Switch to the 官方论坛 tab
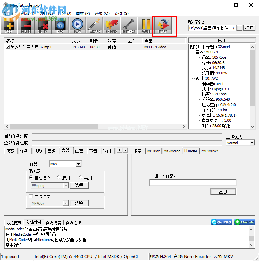Screen dimensions: 259x261 coord(73,223)
